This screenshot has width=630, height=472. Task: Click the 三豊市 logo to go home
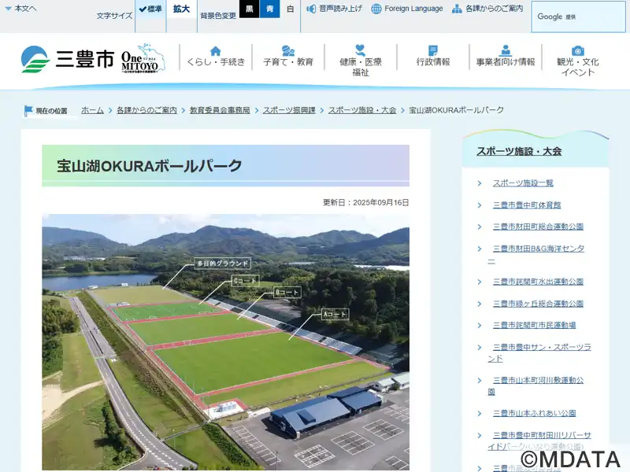(68, 60)
